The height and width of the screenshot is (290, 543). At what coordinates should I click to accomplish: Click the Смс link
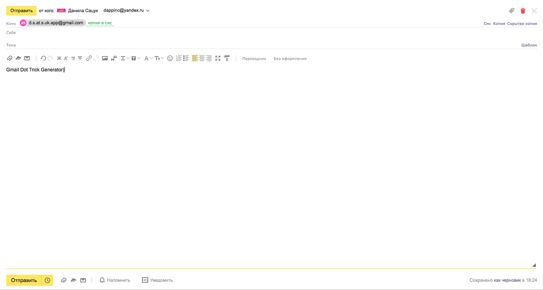click(x=487, y=24)
